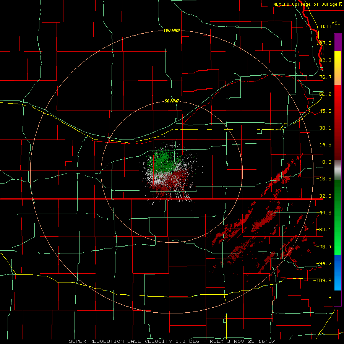Click the -47.6 velocity scale value

(x=324, y=213)
